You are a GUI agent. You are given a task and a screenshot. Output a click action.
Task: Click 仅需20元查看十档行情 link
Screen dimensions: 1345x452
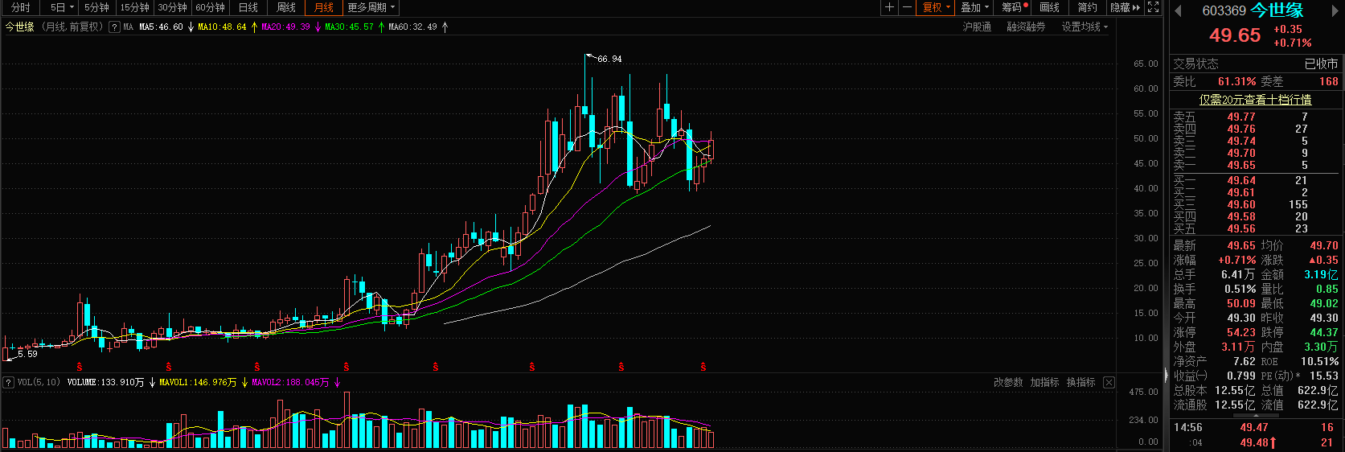[1255, 100]
